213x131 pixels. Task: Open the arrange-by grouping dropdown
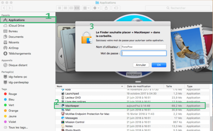(86, 8)
